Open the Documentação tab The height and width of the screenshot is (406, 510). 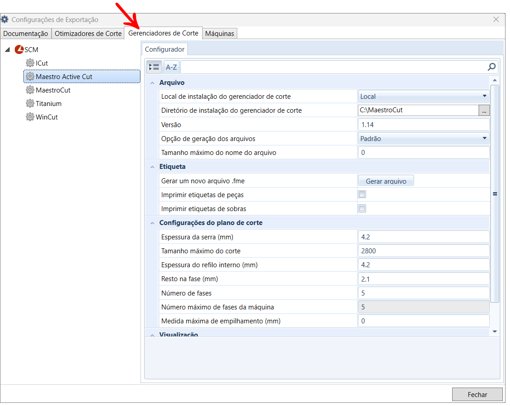26,34
